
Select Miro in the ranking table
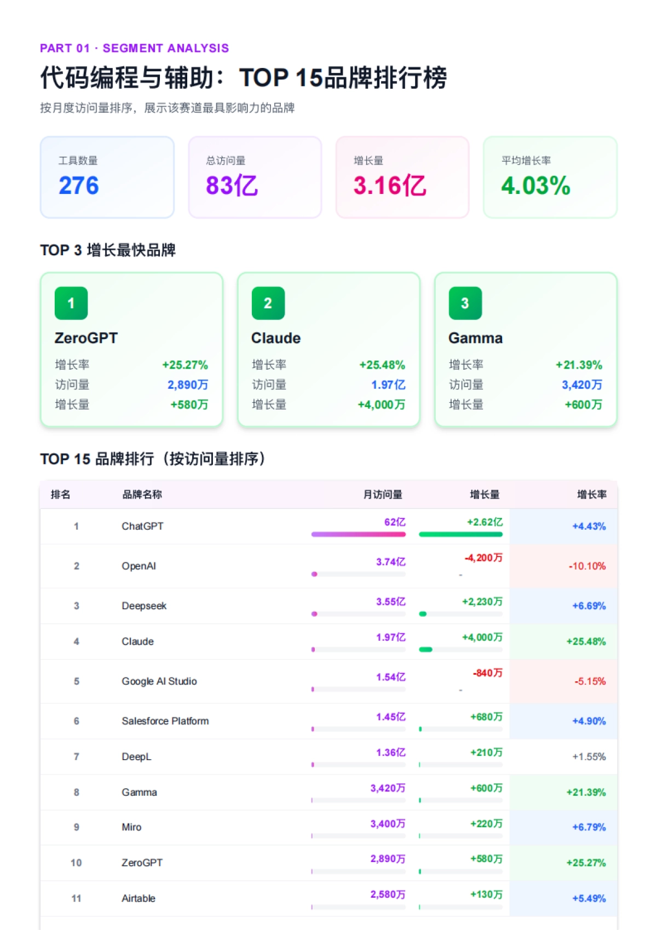point(131,827)
